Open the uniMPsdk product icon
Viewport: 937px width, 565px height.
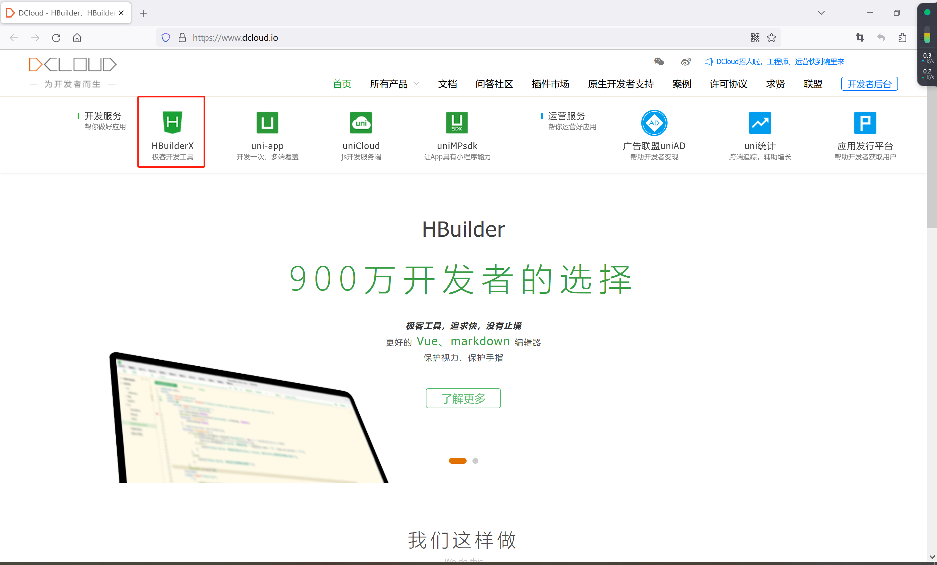(457, 122)
